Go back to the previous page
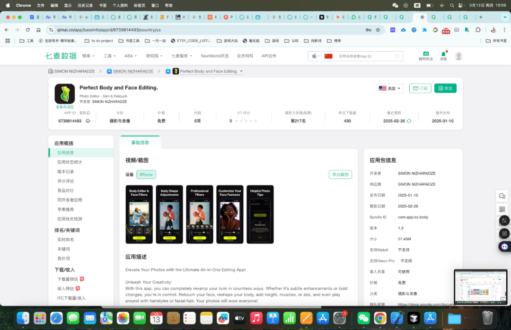 [7, 30]
